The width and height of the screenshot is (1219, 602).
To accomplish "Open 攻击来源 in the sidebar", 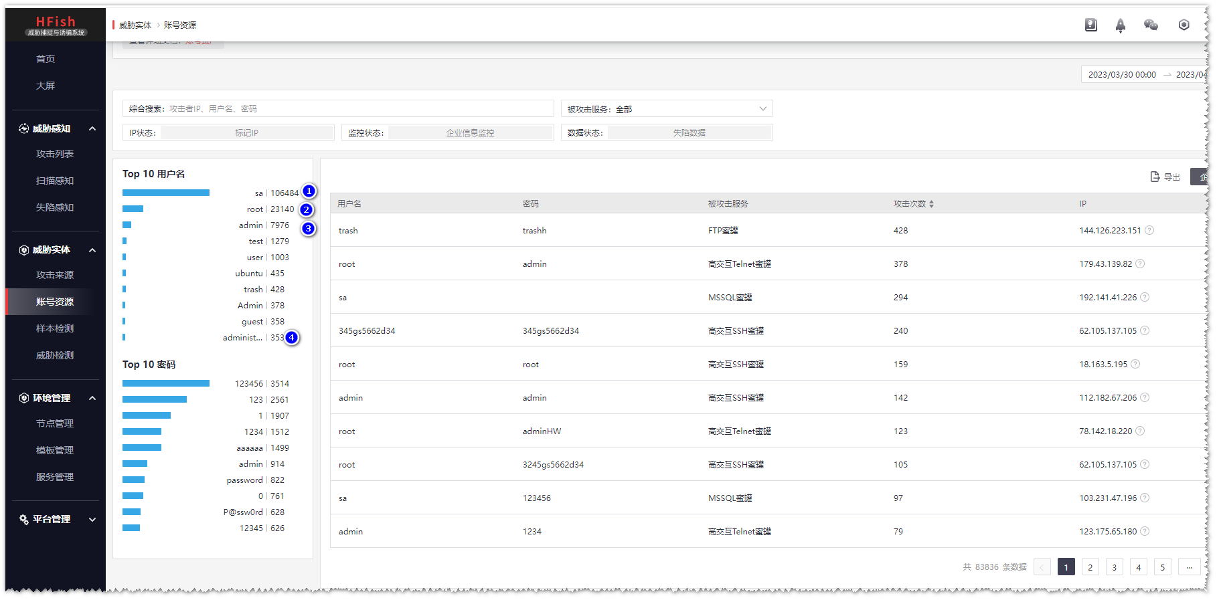I will click(55, 275).
